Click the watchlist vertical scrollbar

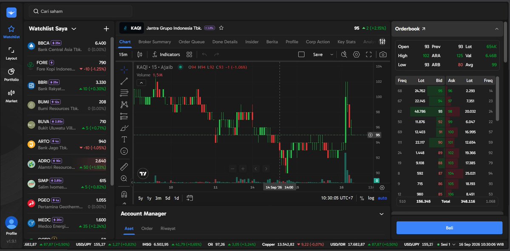pos(112,111)
